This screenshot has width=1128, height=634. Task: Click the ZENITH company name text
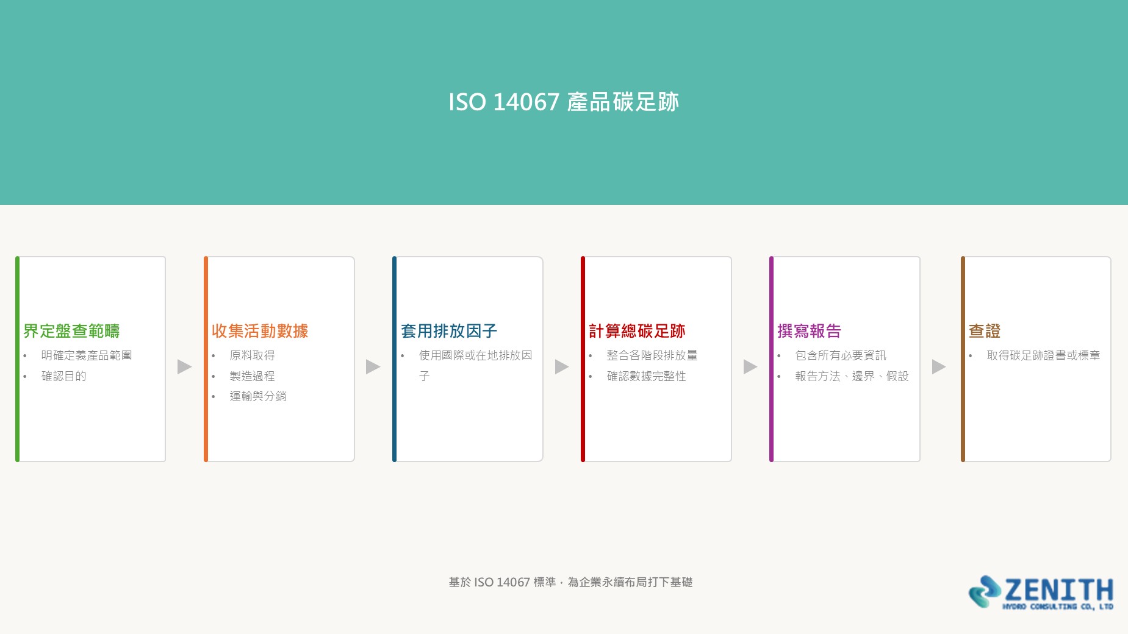(1058, 589)
